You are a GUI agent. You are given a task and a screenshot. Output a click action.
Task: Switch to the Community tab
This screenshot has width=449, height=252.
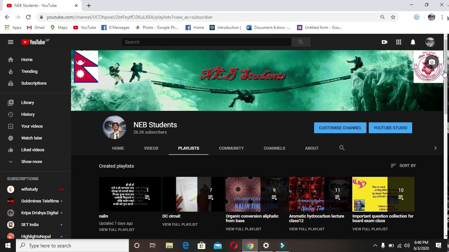coord(231,148)
